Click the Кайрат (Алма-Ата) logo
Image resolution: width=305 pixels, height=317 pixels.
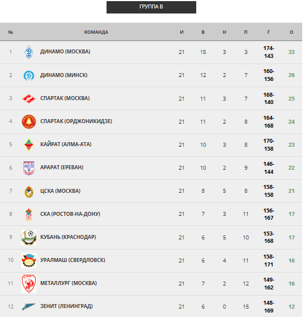29,145
